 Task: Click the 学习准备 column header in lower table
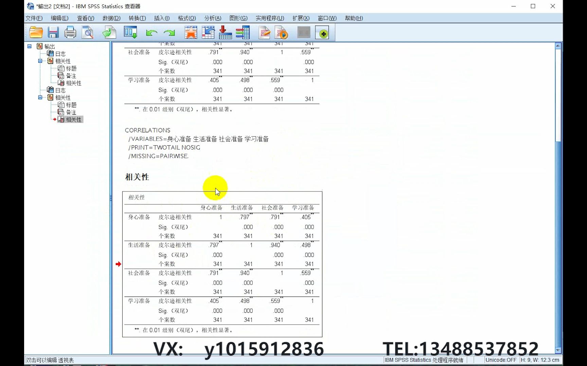[303, 208]
